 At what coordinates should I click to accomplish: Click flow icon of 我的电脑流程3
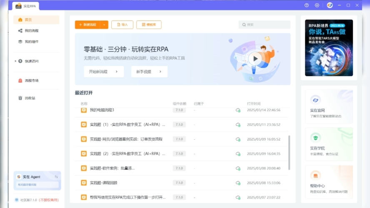84,110
